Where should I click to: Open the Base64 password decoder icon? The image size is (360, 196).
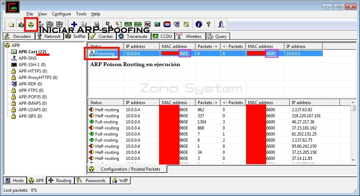(x=109, y=24)
